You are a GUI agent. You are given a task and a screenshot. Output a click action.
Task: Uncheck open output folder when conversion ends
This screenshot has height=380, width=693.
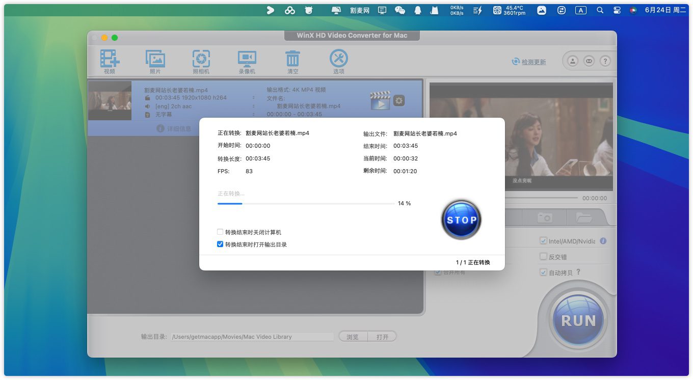[220, 245]
